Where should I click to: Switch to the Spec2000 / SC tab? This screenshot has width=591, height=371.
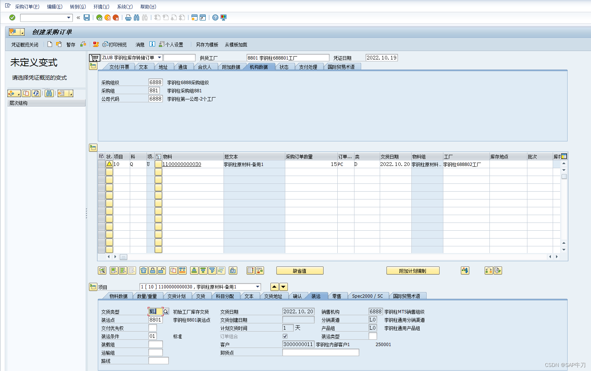pos(367,296)
